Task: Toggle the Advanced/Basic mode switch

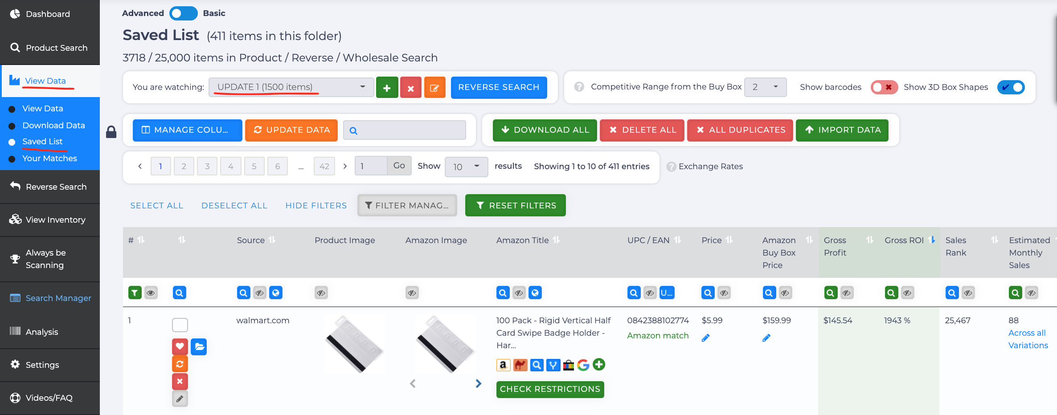Action: [x=183, y=13]
